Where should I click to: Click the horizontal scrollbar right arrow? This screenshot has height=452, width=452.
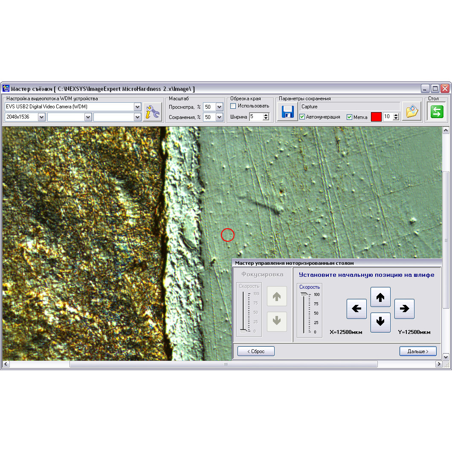pos(439,364)
